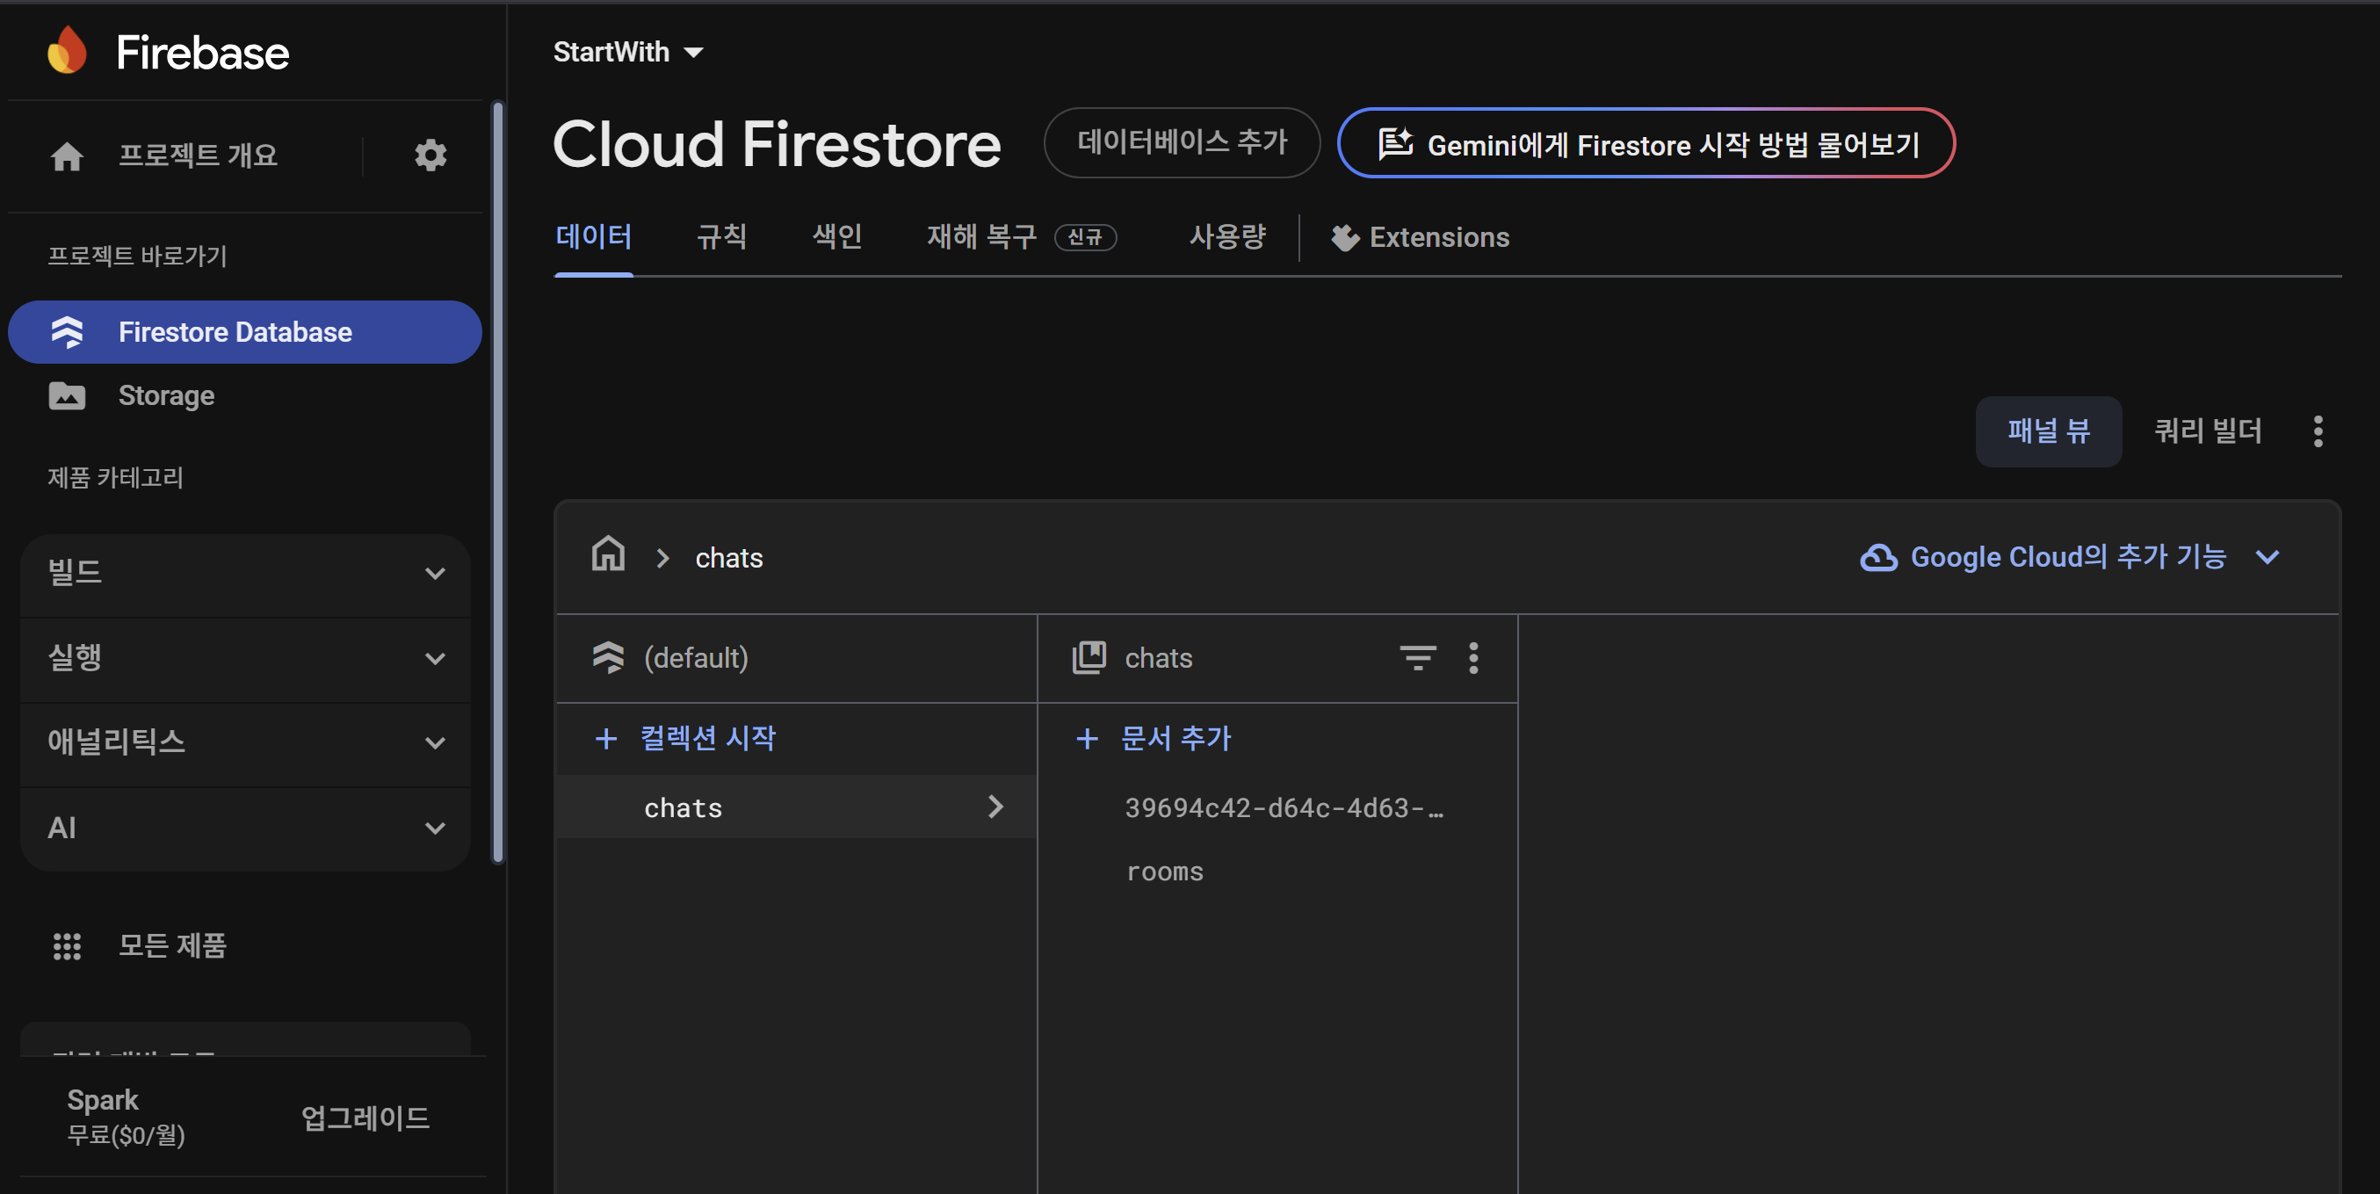Open the 사용량 tab
Screen dimensions: 2380x1194
tap(1227, 237)
